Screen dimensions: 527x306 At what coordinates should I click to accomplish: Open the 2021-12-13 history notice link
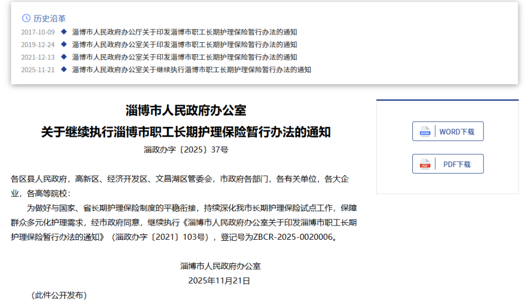[184, 57]
